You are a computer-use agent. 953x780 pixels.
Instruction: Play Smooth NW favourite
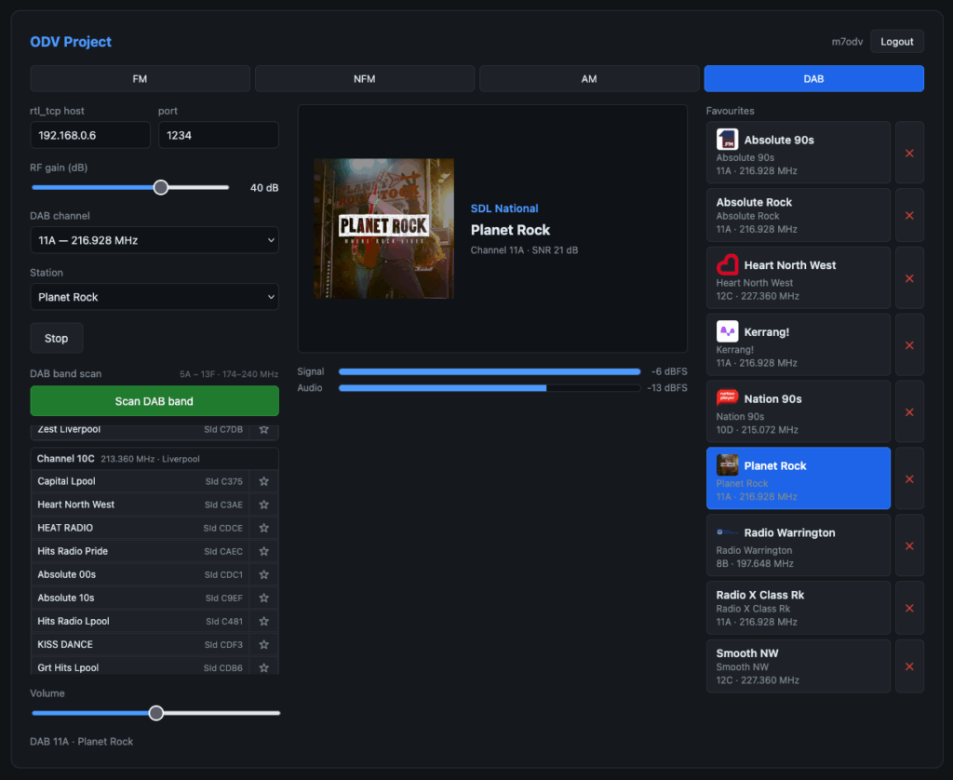(x=798, y=666)
